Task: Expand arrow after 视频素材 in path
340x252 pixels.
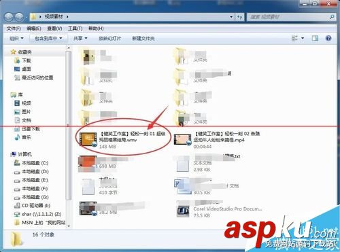Action: coord(67,17)
